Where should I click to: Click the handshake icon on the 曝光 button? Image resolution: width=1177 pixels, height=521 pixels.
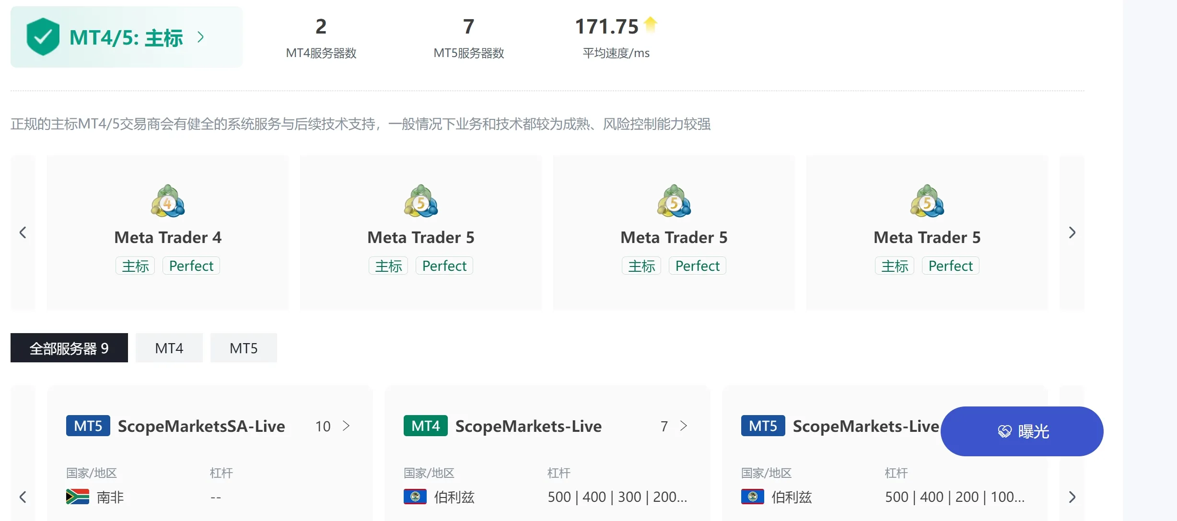tap(1004, 431)
